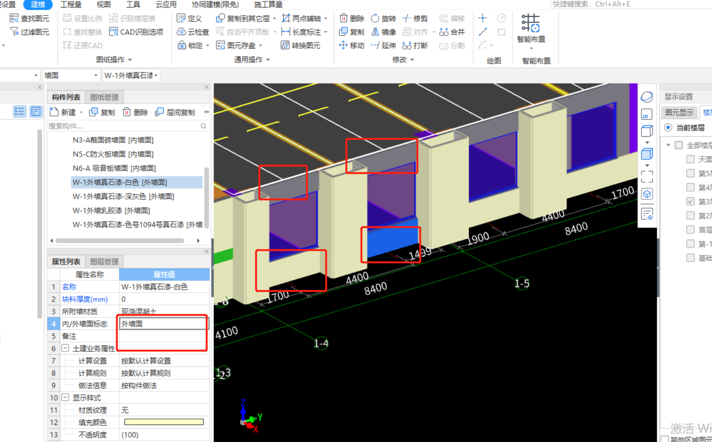Viewport: 712px width, 442px height.
Task: Click the shaded blue cube display icon
Action: (x=647, y=154)
